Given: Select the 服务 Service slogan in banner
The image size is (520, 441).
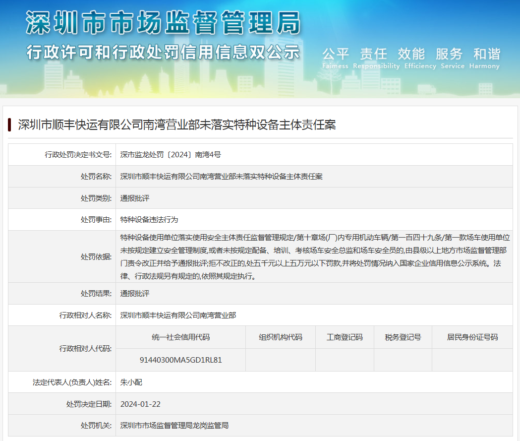Looking at the screenshot, I should click(x=453, y=59).
